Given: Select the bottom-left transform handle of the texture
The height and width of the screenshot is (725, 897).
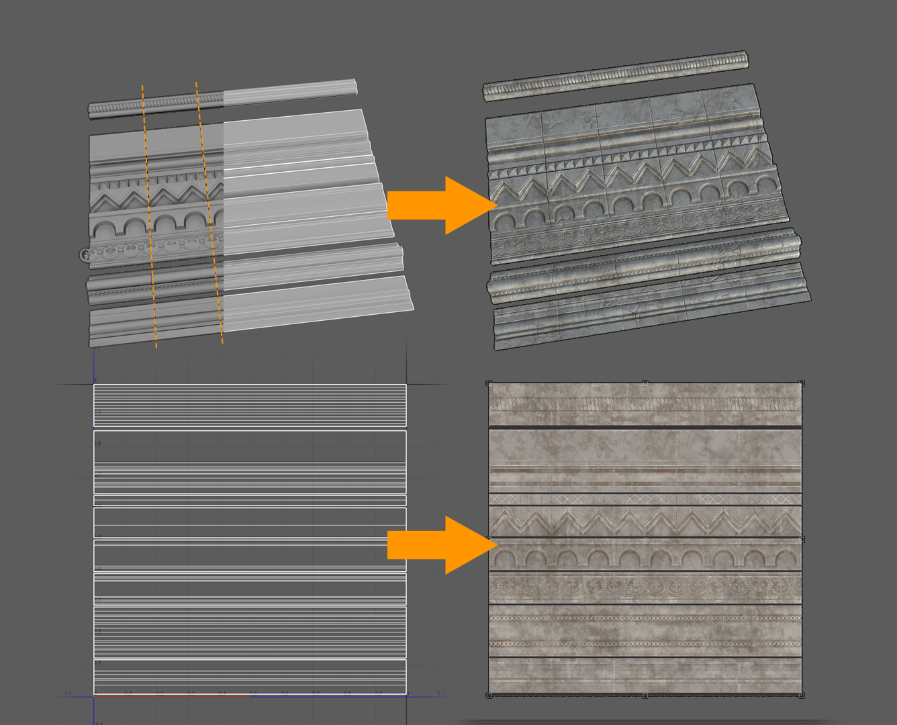Looking at the screenshot, I should 489,695.
